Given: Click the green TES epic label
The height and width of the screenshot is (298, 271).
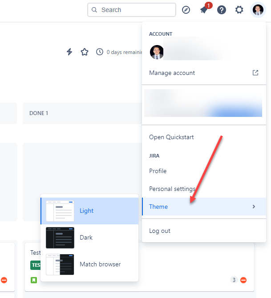Looking at the screenshot, I should pyautogui.click(x=36, y=265).
